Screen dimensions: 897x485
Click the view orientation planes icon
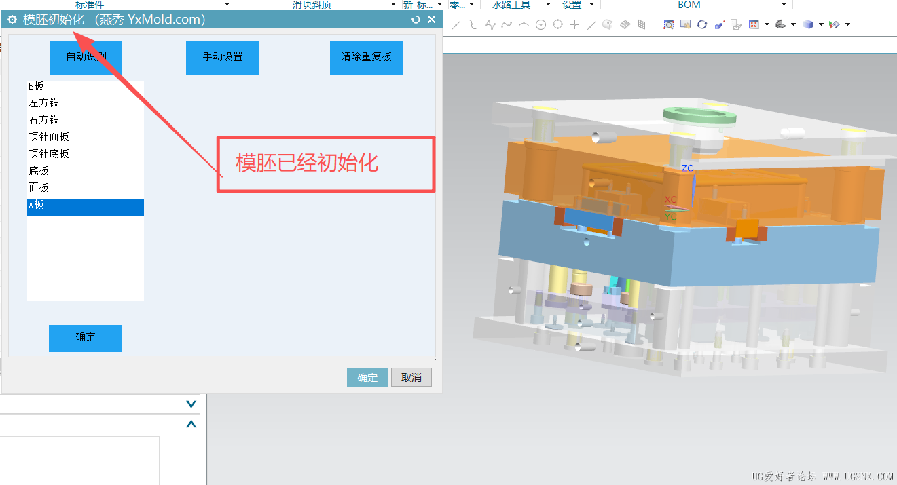781,24
